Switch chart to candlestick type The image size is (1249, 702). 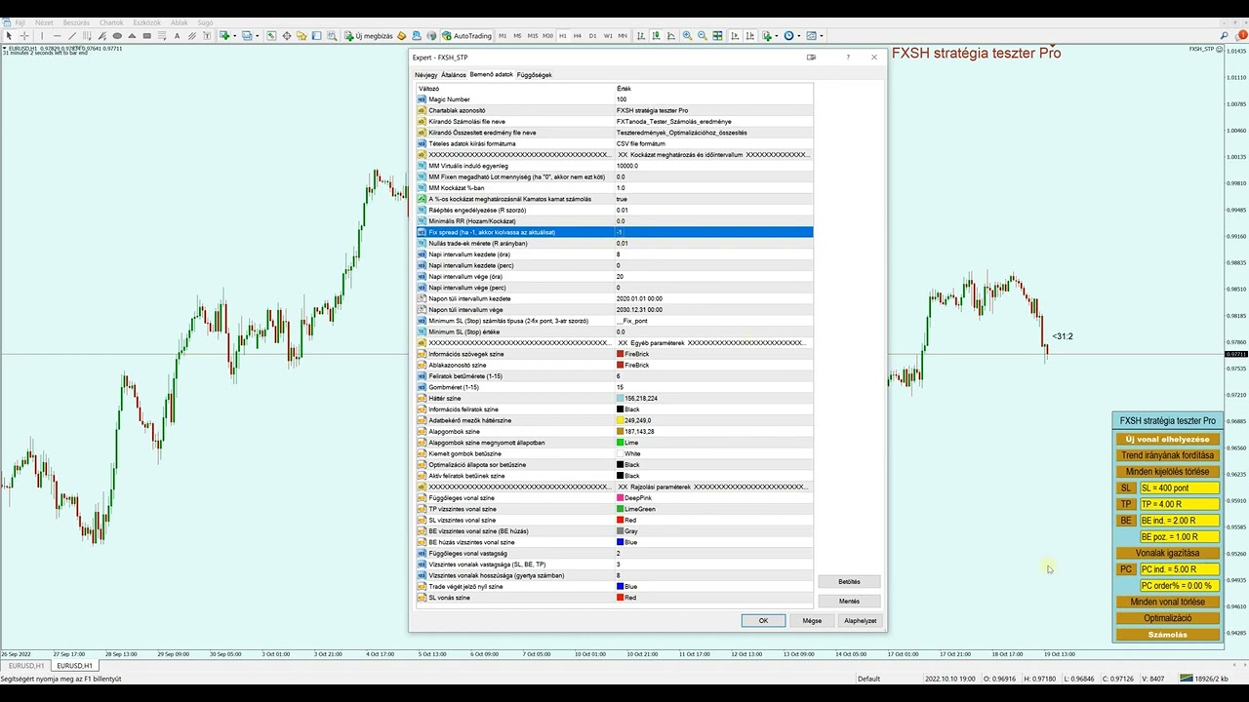coord(656,36)
